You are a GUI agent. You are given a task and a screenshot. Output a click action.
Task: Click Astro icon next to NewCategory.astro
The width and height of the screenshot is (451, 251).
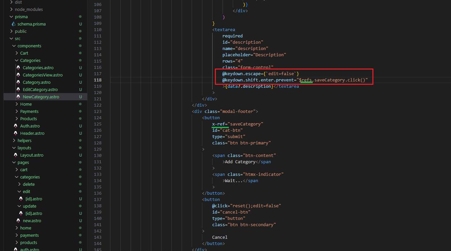coord(18,97)
